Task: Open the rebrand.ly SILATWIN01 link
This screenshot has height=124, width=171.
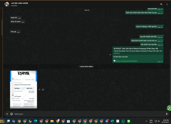Action: coord(127,61)
